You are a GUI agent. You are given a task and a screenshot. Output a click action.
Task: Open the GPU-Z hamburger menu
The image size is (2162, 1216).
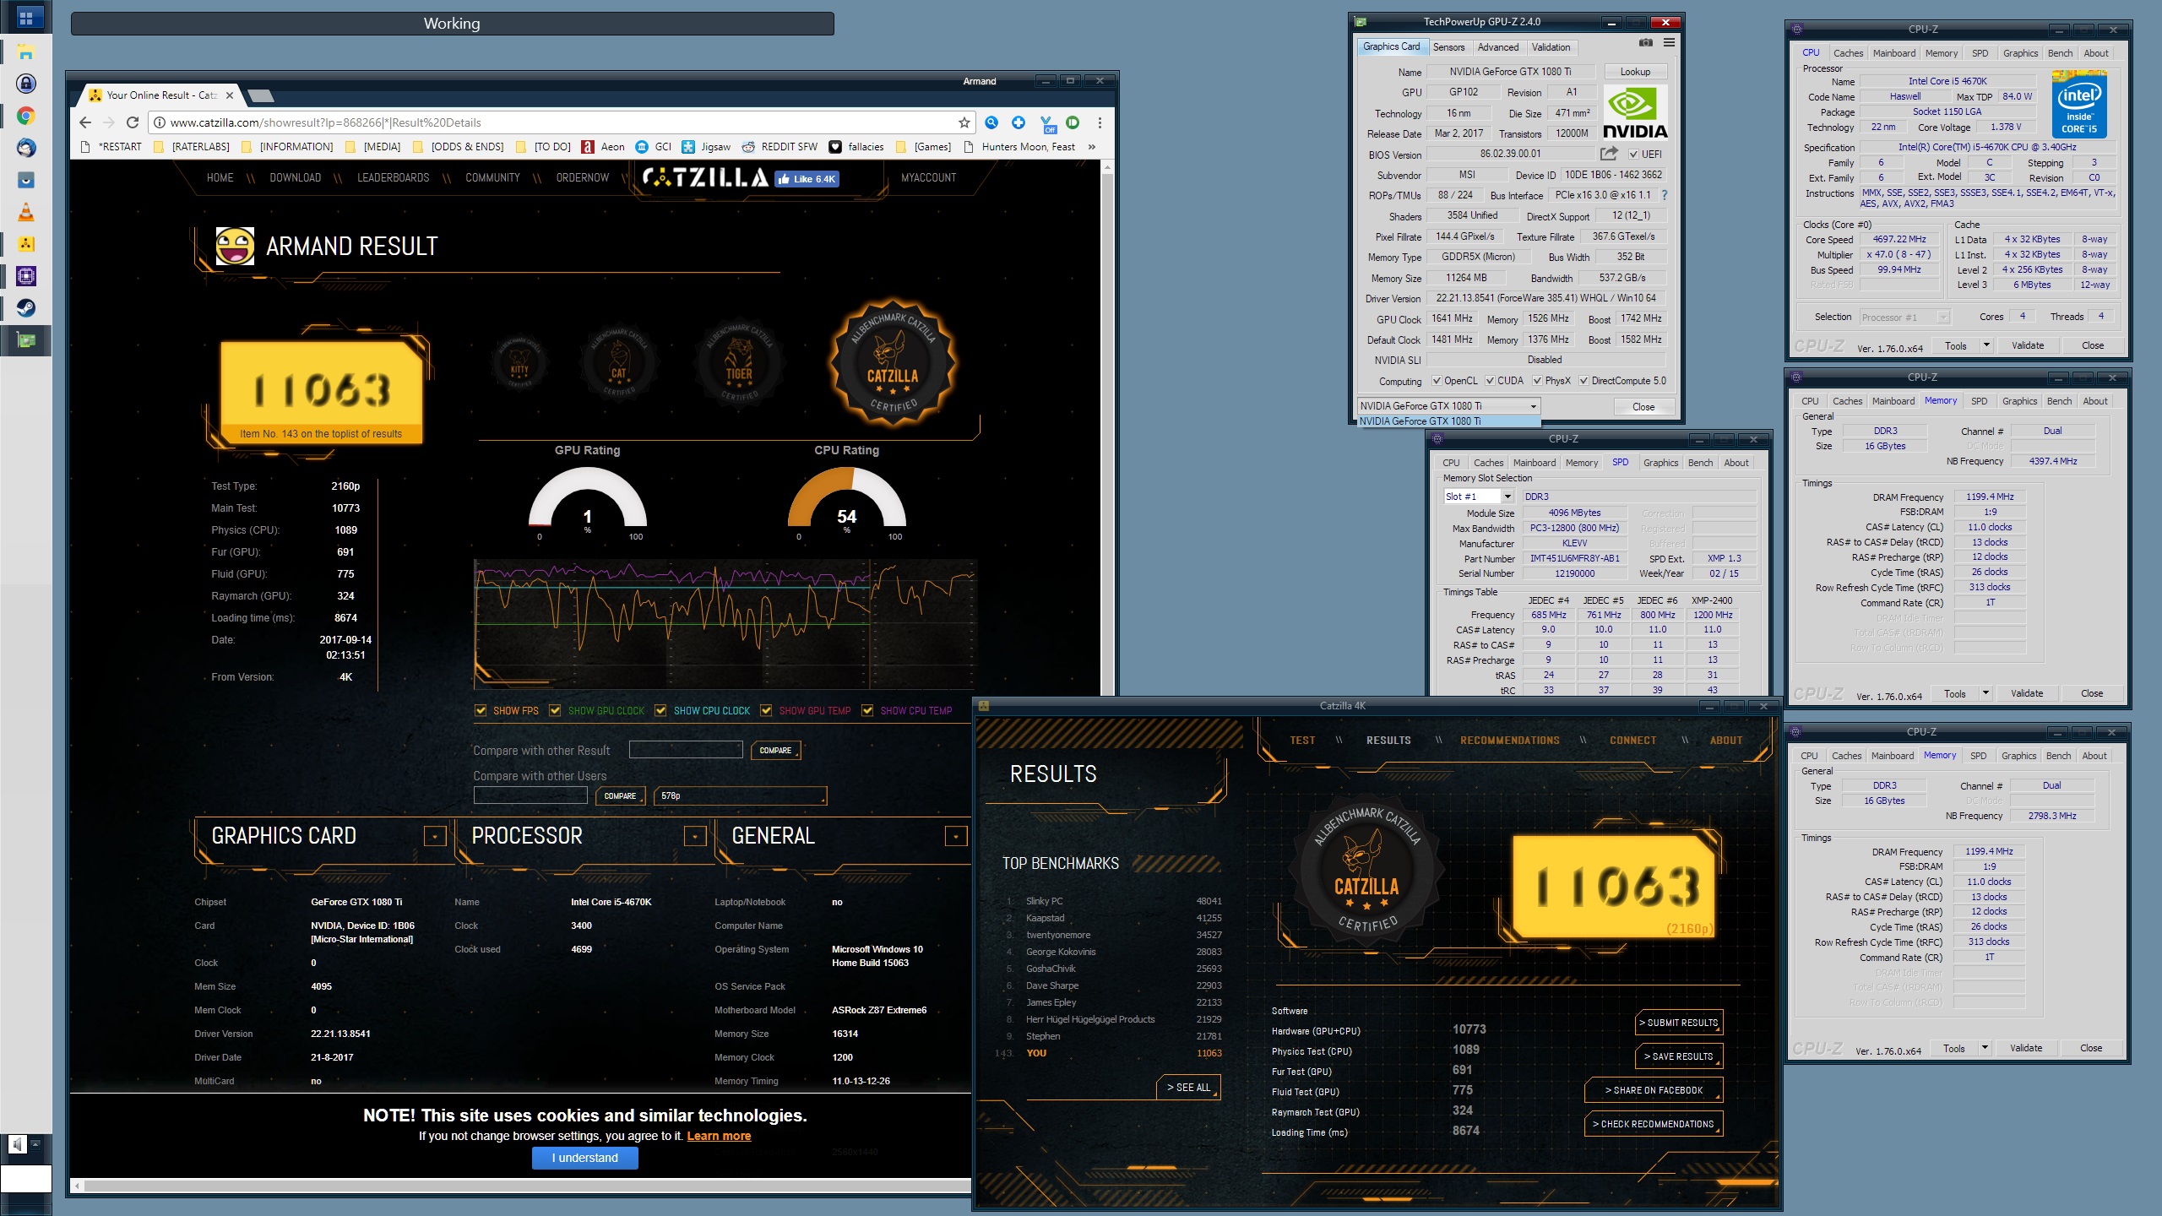[1669, 43]
